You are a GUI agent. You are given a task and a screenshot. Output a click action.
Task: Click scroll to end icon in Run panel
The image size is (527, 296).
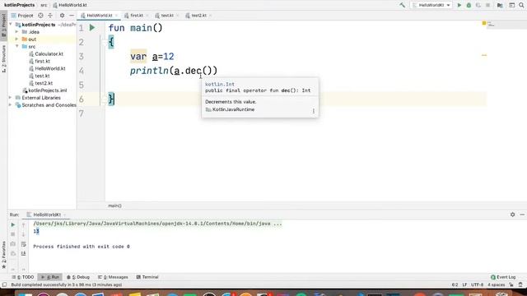tap(24, 253)
